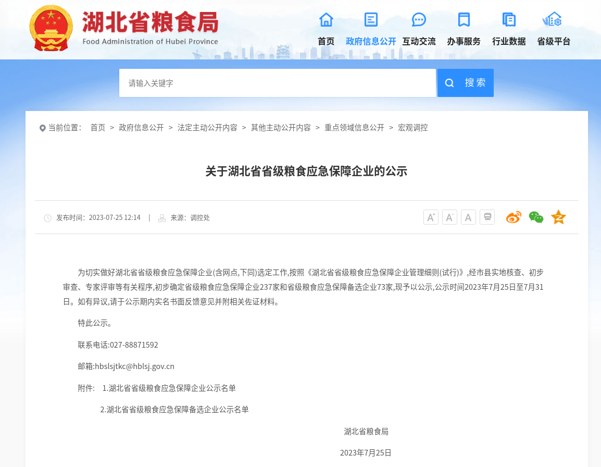Screen dimensions: 601x467
Task: Click the magnifier icon in search button
Action: [449, 83]
